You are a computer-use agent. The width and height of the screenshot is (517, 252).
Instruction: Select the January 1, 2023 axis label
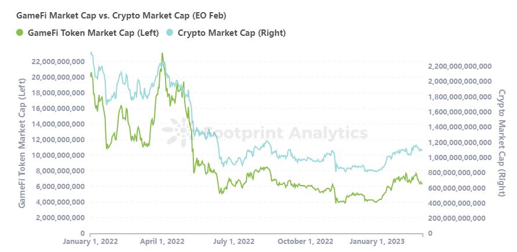click(x=377, y=242)
